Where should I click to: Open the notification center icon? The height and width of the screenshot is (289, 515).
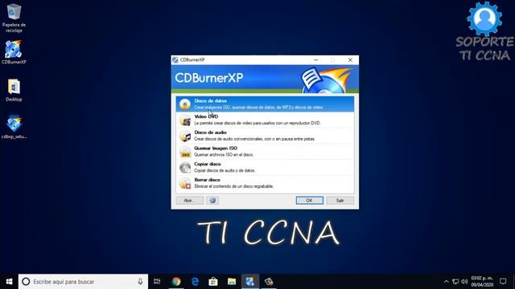click(503, 282)
